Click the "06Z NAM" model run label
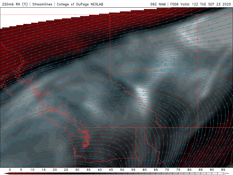233x175 pixels. [x=158, y=4]
